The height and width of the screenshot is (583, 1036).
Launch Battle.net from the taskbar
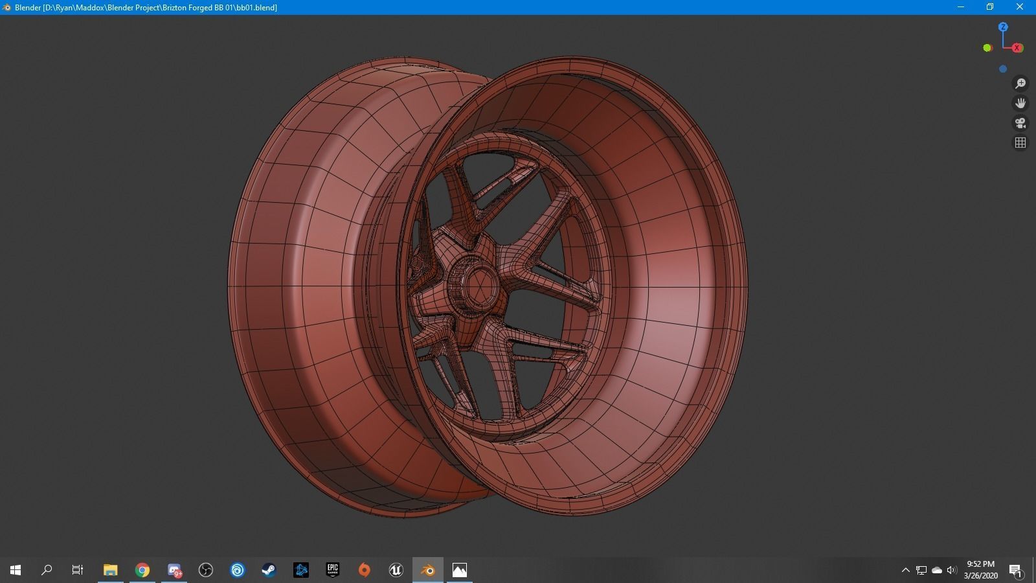click(x=301, y=570)
